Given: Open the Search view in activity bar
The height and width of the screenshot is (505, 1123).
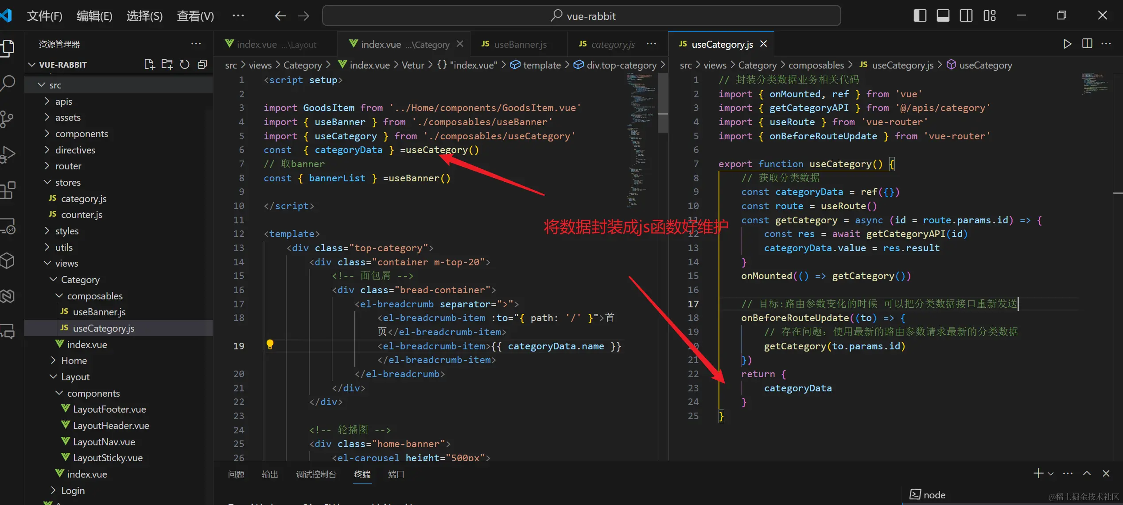Looking at the screenshot, I should point(8,83).
